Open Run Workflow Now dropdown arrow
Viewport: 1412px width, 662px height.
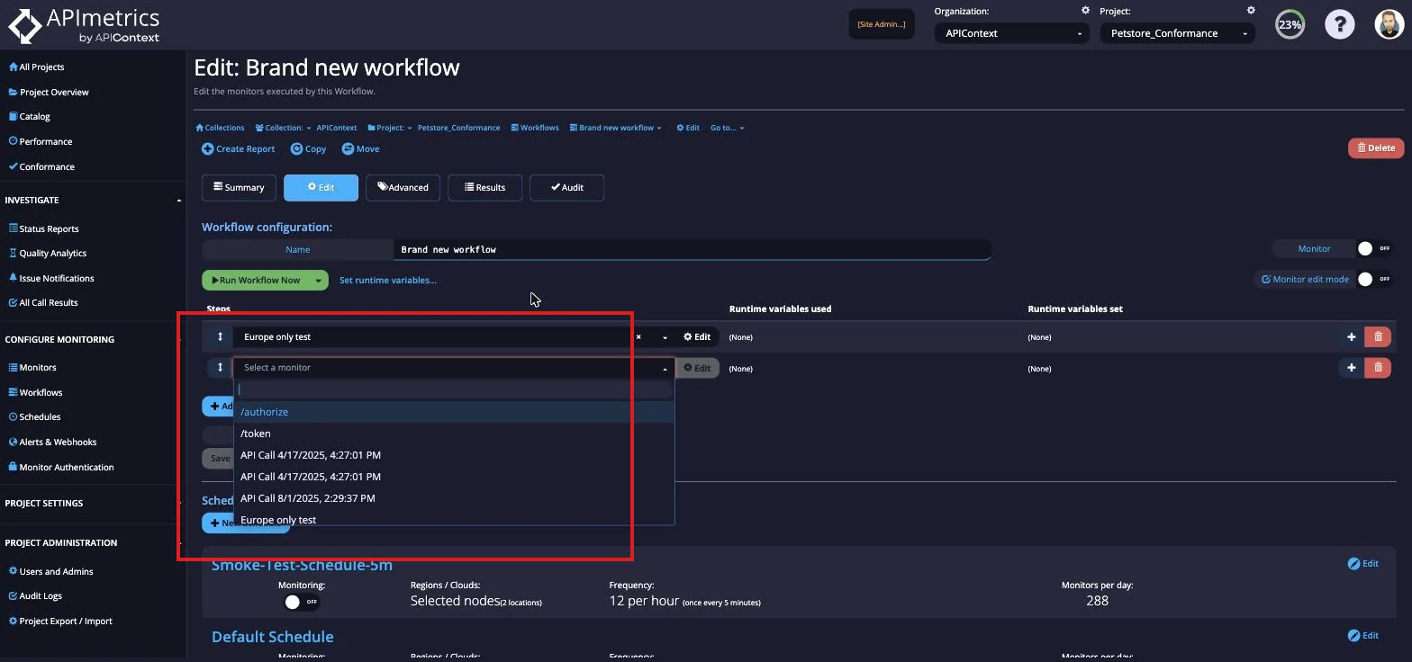coord(318,280)
